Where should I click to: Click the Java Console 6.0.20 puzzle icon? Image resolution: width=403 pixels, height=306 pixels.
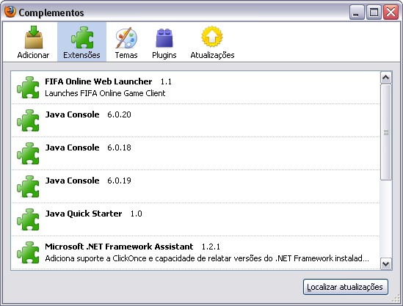tap(28, 120)
